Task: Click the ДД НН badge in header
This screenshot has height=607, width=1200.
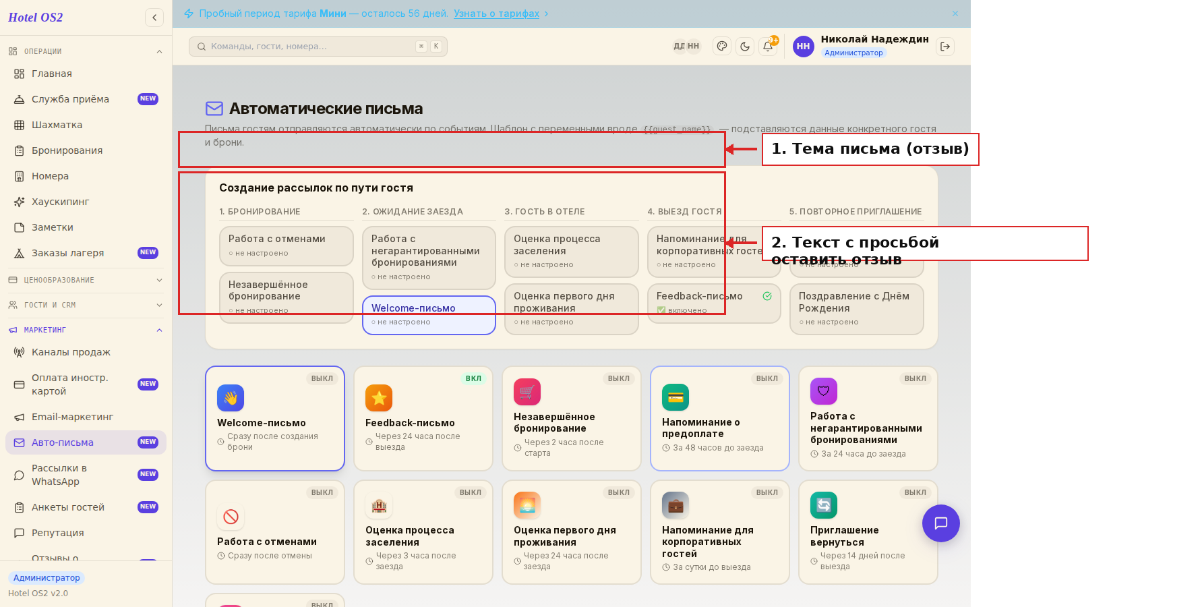Action: [686, 47]
